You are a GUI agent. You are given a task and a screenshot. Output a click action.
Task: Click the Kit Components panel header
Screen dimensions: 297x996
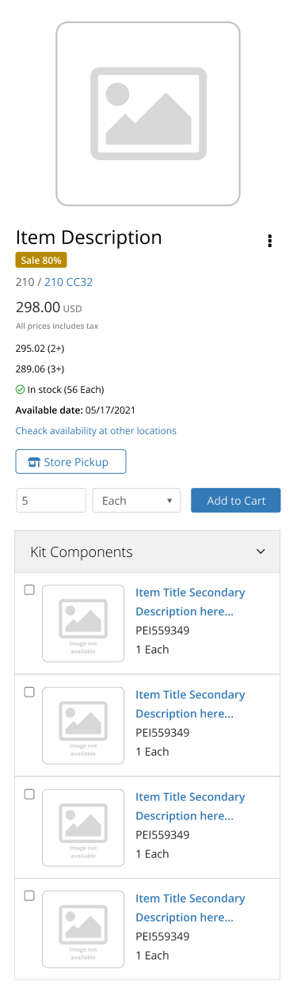coord(147,551)
